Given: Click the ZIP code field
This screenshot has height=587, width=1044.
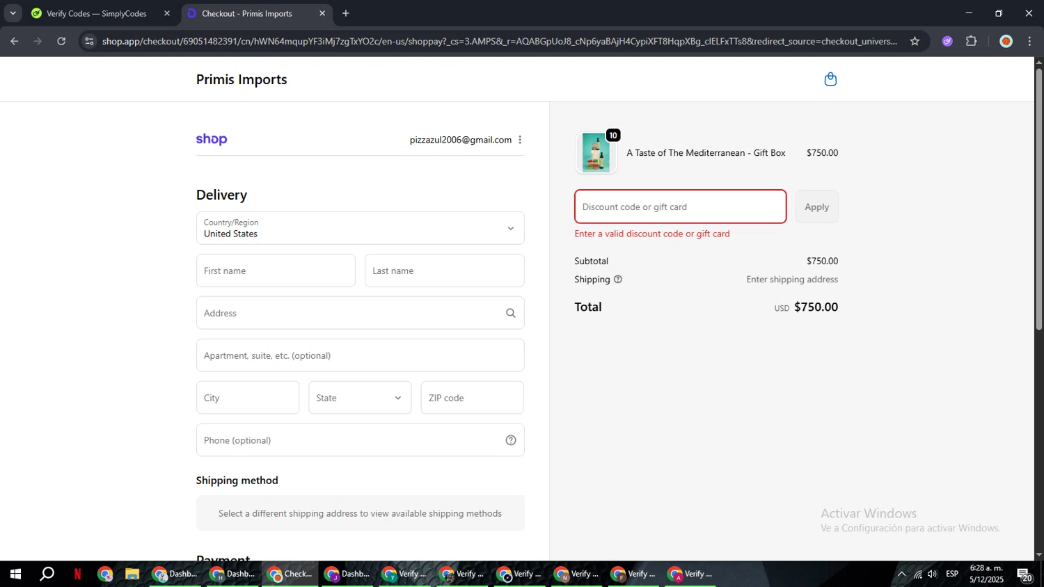Looking at the screenshot, I should tap(472, 398).
